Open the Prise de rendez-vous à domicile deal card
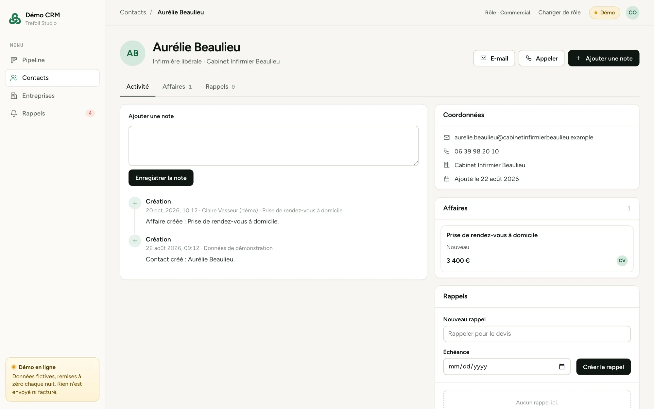The image size is (654, 409). point(537,249)
